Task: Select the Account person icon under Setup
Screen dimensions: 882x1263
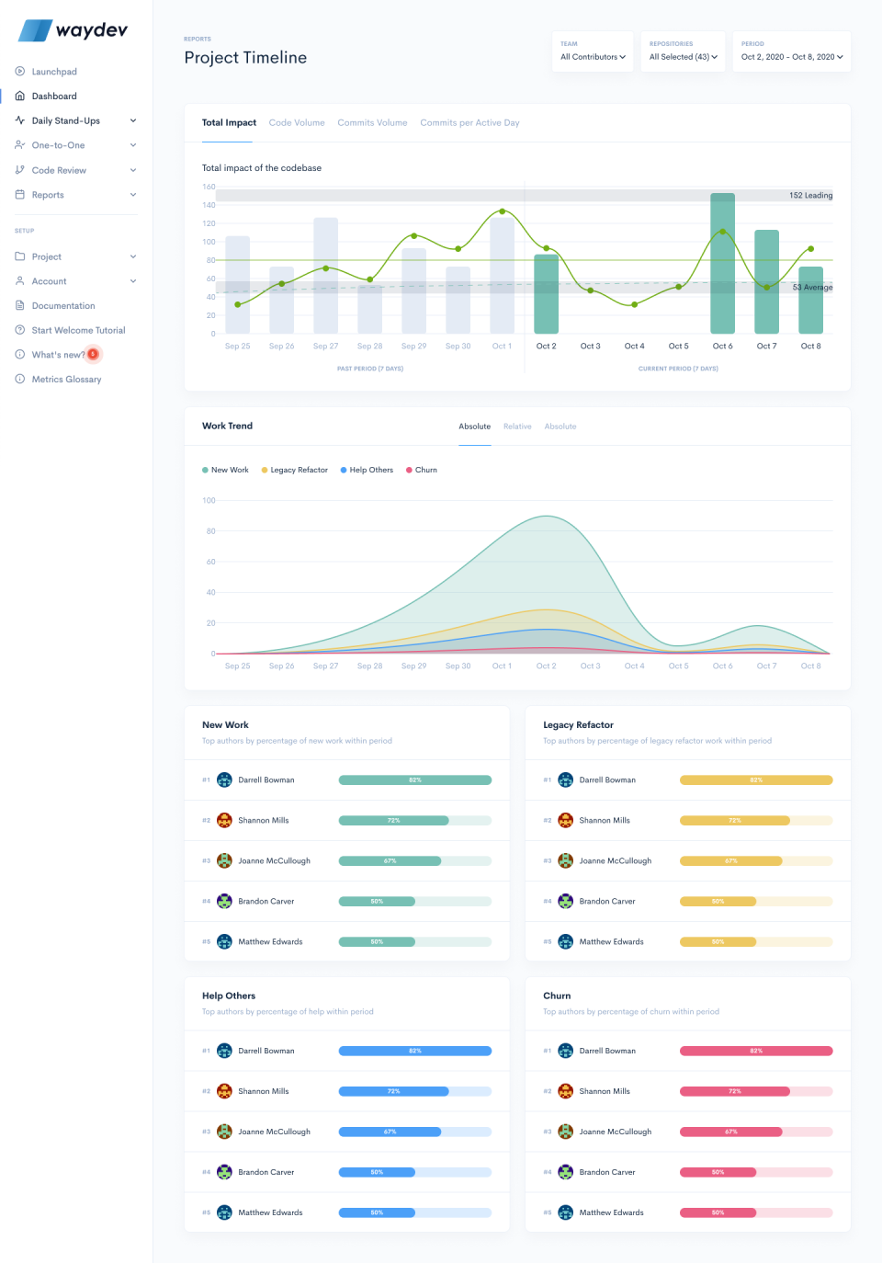Action: (19, 280)
